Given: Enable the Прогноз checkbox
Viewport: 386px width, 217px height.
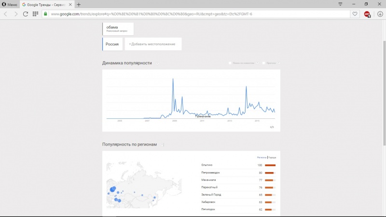Looking at the screenshot, I should tap(263, 63).
